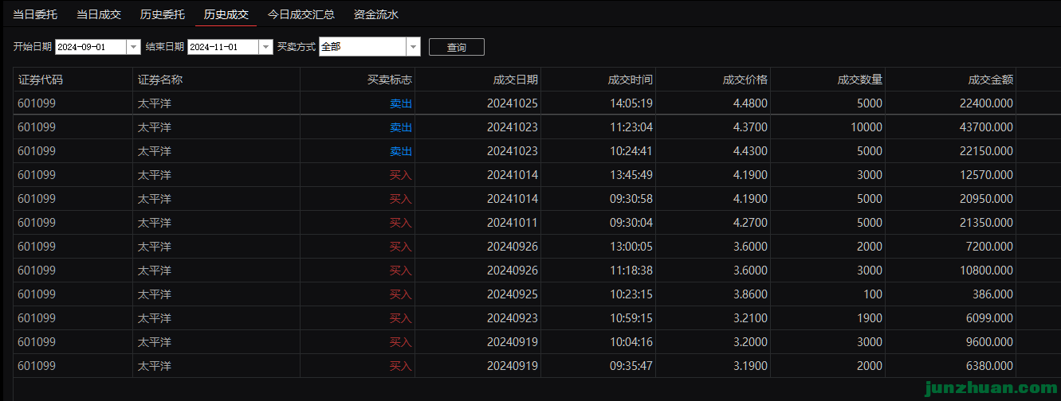
Task: Click the price 3.2000
Action: click(750, 342)
